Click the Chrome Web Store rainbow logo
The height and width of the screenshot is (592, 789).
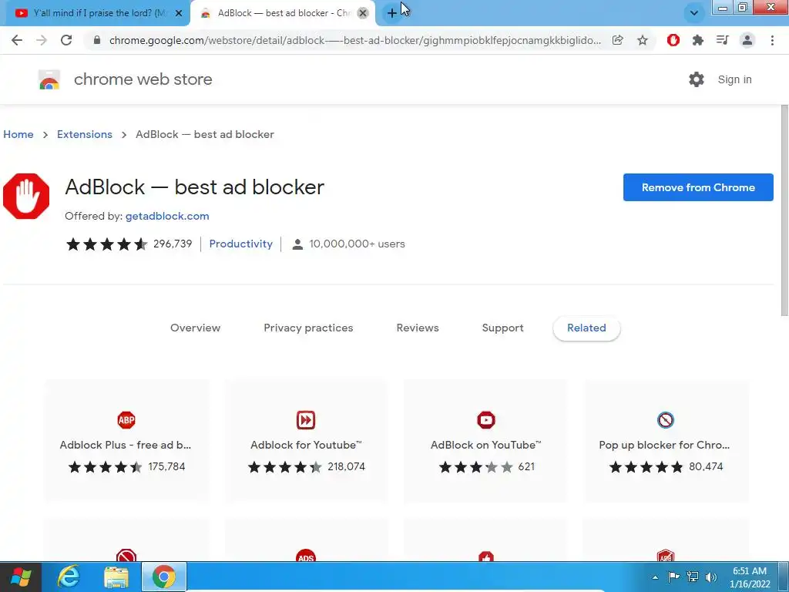click(x=49, y=79)
